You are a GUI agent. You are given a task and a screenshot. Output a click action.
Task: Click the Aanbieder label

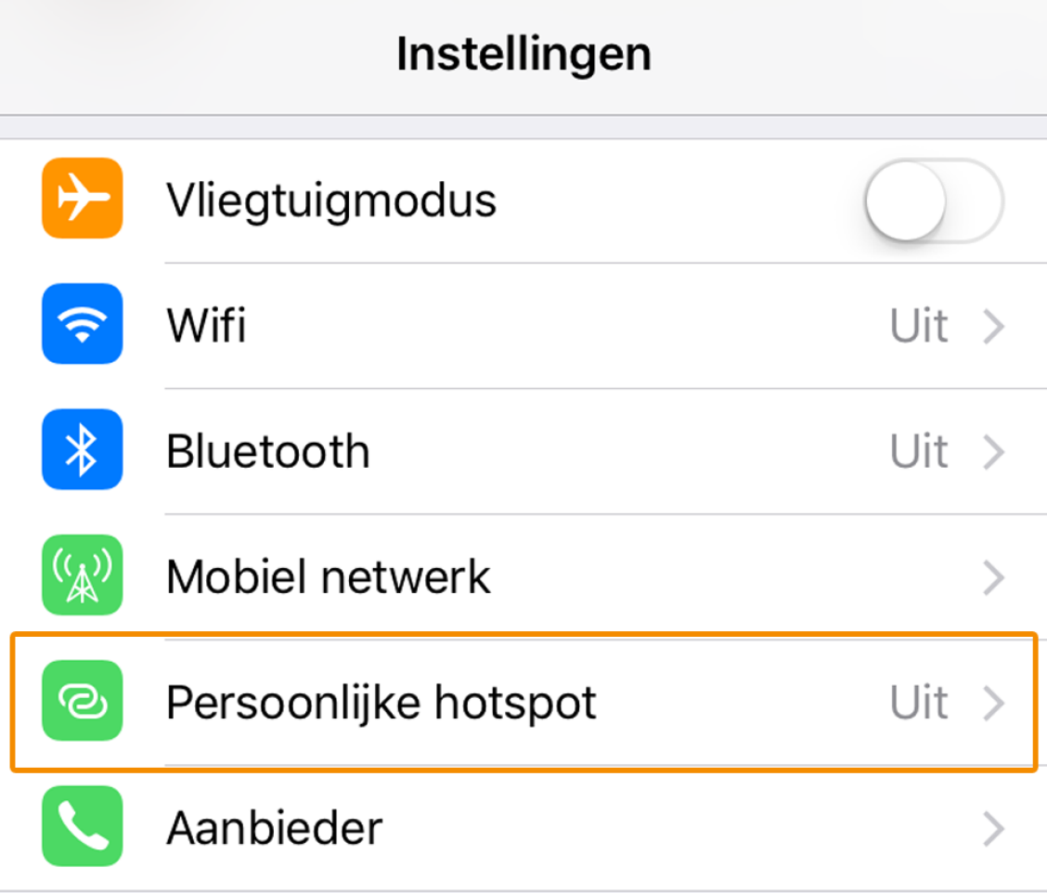click(274, 827)
